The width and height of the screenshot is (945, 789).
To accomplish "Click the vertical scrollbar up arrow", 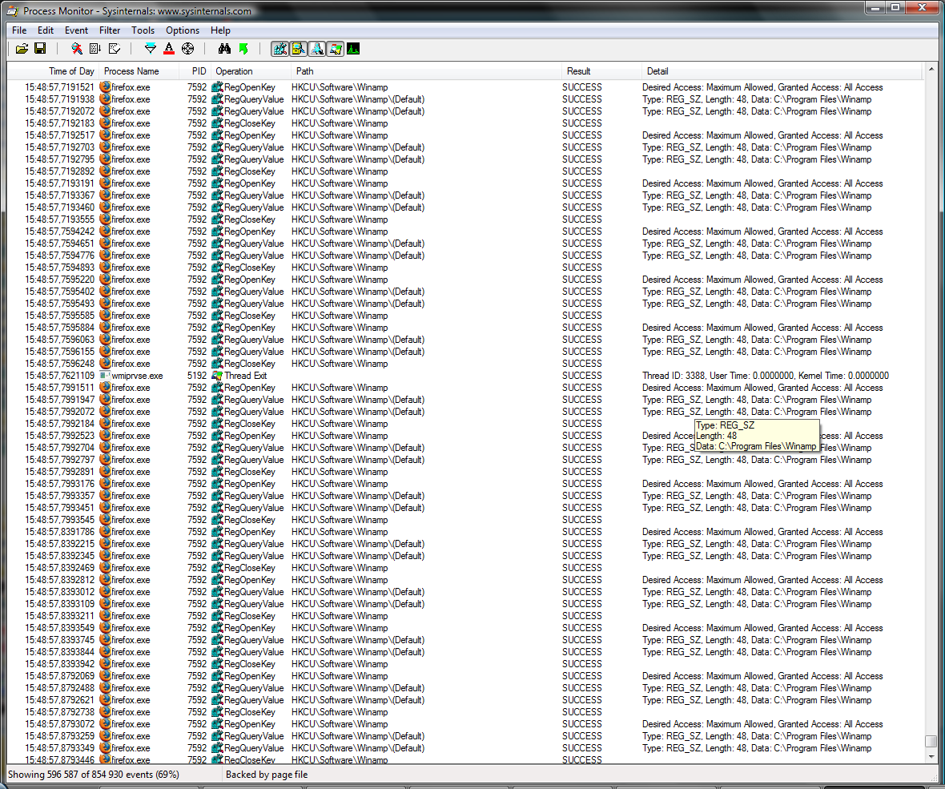I will pyautogui.click(x=931, y=70).
